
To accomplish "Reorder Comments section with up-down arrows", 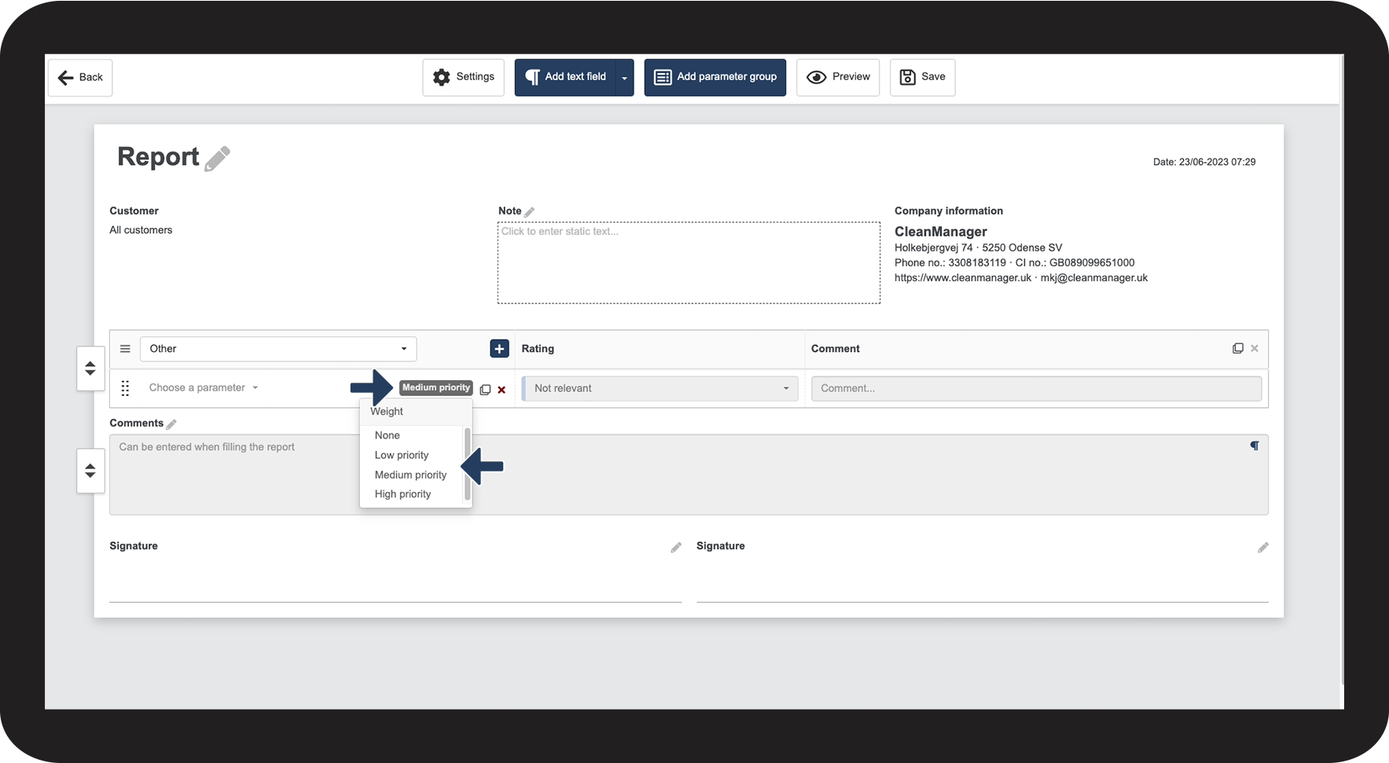I will click(90, 471).
